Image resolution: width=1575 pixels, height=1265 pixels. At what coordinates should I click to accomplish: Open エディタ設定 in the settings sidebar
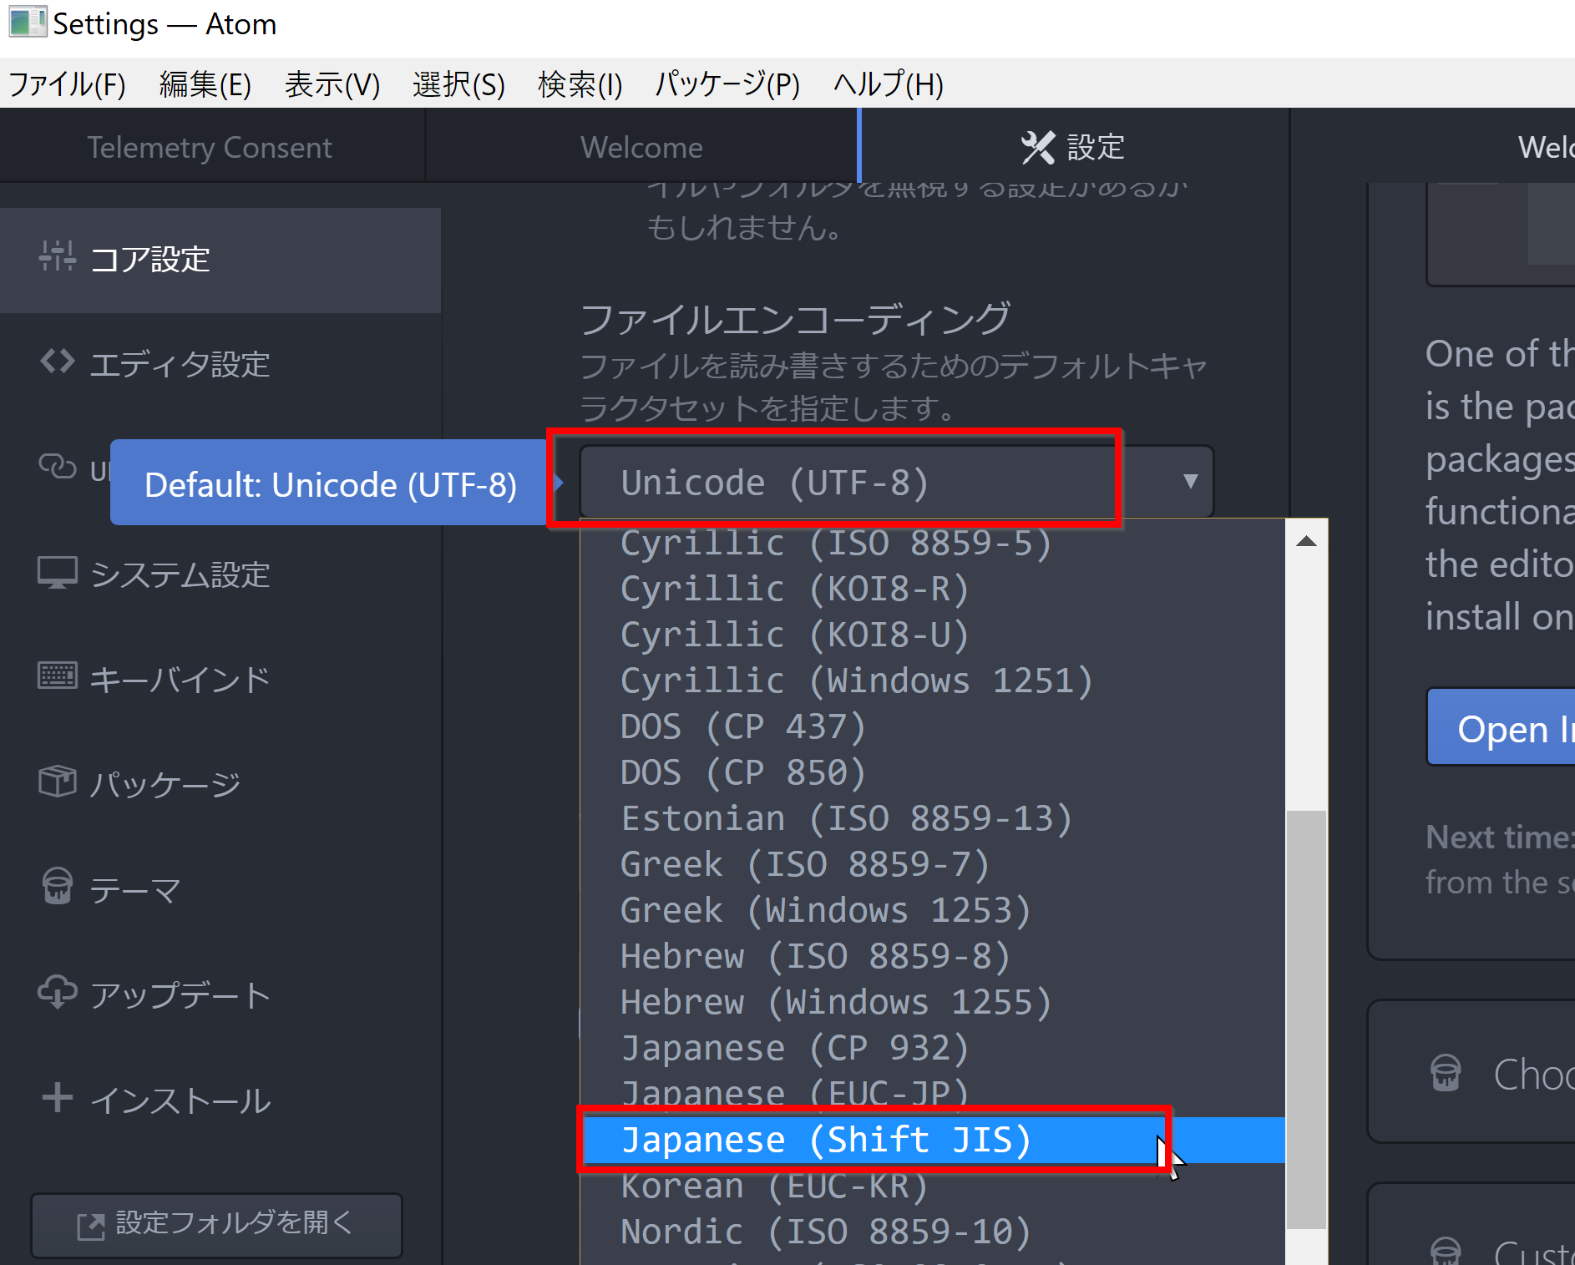220,364
